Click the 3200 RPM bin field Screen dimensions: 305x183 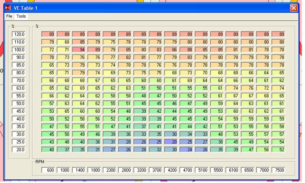(140, 170)
